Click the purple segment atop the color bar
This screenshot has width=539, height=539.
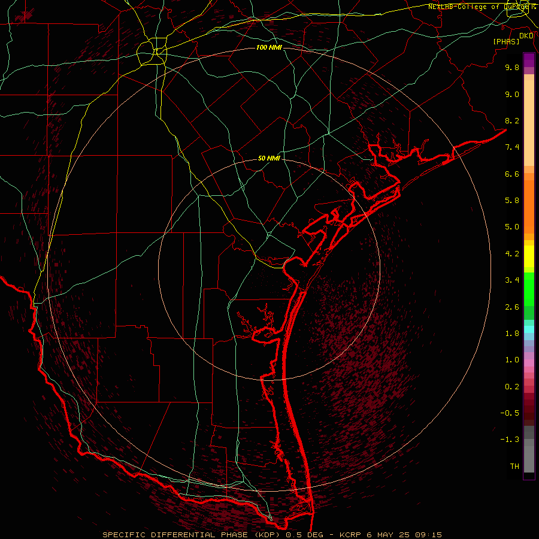[529, 60]
